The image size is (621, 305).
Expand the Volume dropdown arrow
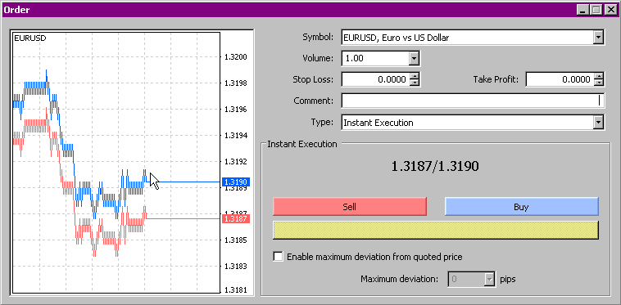click(x=414, y=59)
